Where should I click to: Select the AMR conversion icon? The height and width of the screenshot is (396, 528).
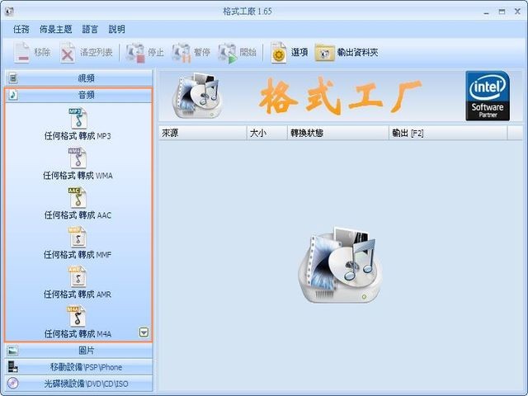(x=78, y=276)
